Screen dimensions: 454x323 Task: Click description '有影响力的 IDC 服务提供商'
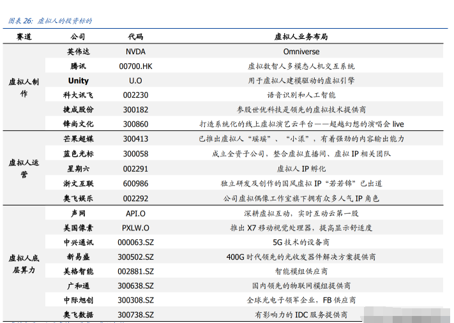tap(301, 315)
